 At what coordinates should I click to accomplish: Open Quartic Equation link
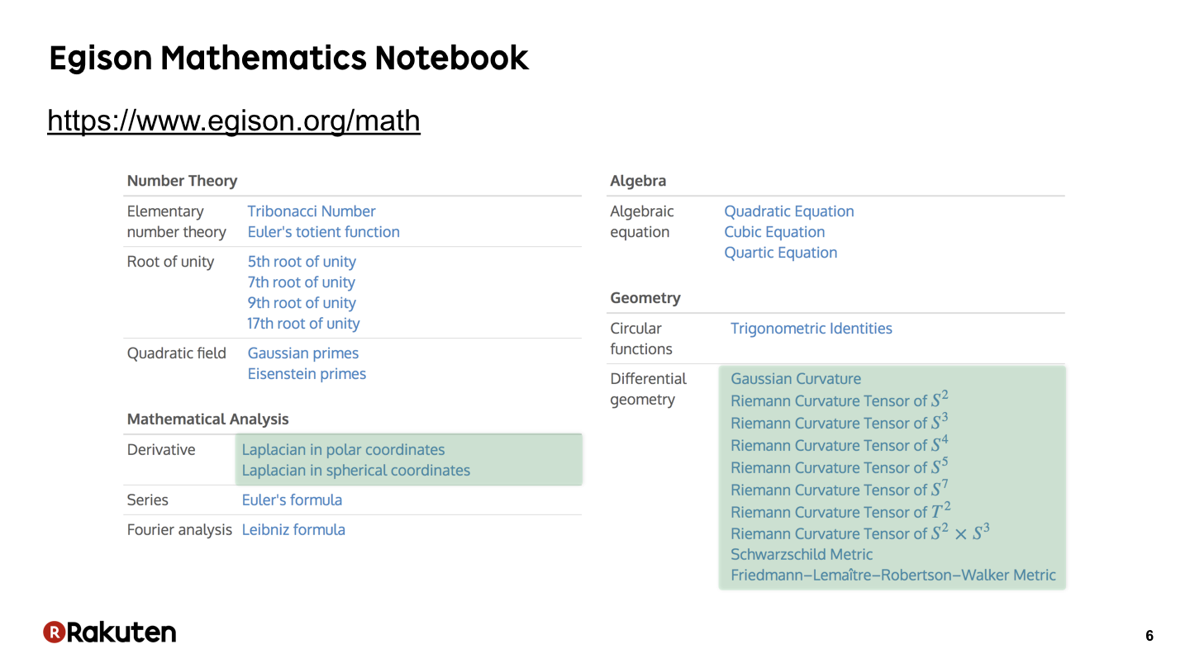coord(781,253)
